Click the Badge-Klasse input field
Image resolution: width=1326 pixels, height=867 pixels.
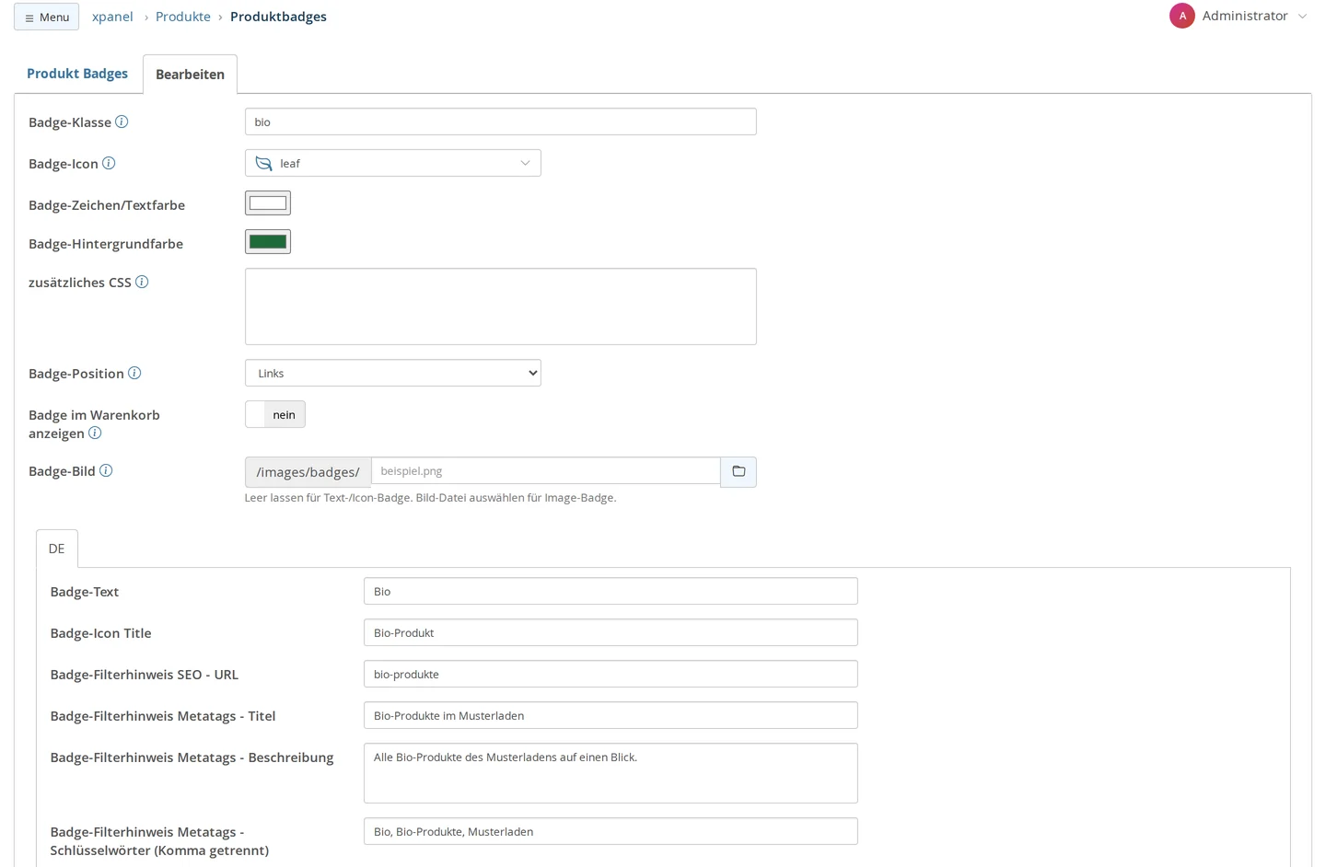coord(501,121)
